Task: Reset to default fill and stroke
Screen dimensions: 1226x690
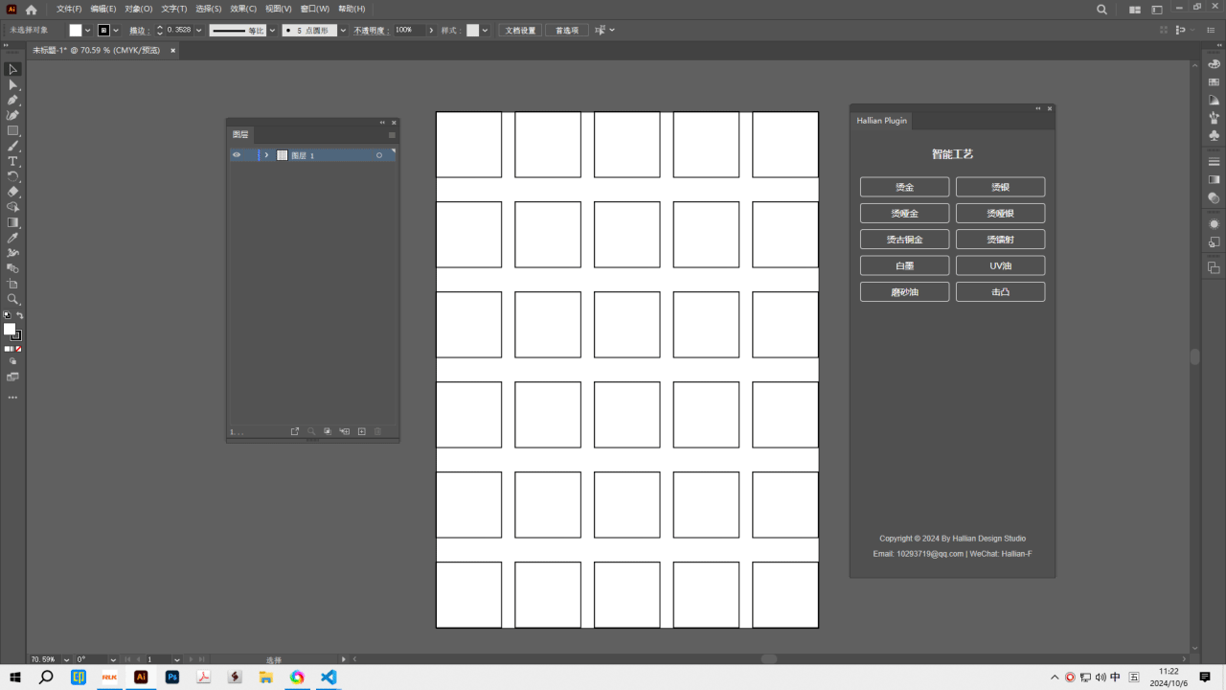Action: pyautogui.click(x=8, y=315)
